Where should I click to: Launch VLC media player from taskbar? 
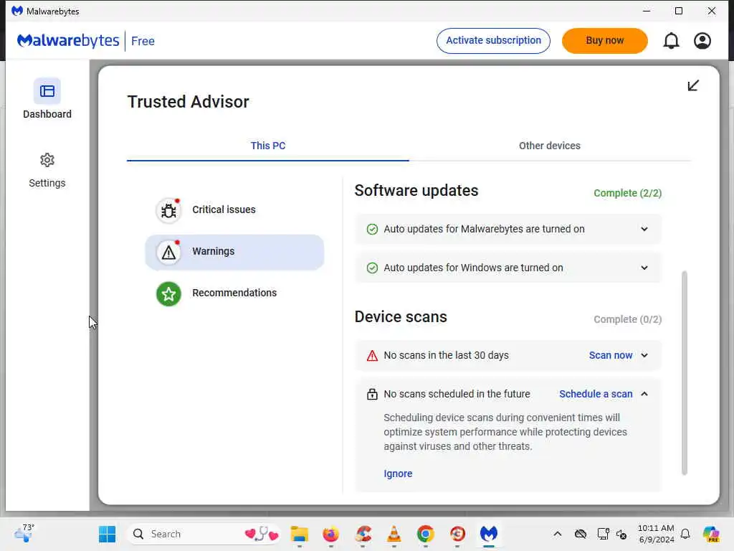click(x=394, y=534)
